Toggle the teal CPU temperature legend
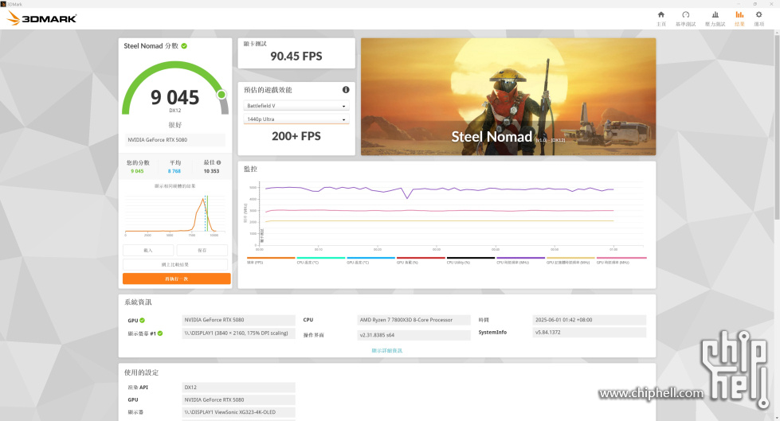The width and height of the screenshot is (780, 421). [x=321, y=260]
